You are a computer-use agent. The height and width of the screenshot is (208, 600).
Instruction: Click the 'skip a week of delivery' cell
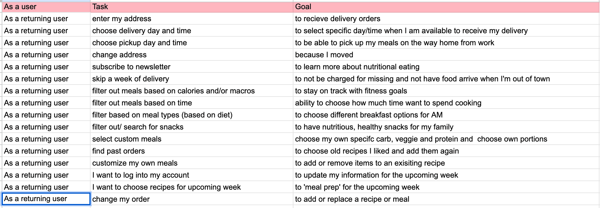coord(192,79)
